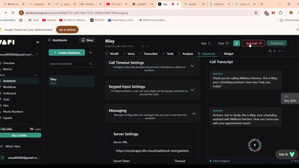The width and height of the screenshot is (299, 168).
Task: Switch to the Analysis tab
Action: (x=186, y=54)
